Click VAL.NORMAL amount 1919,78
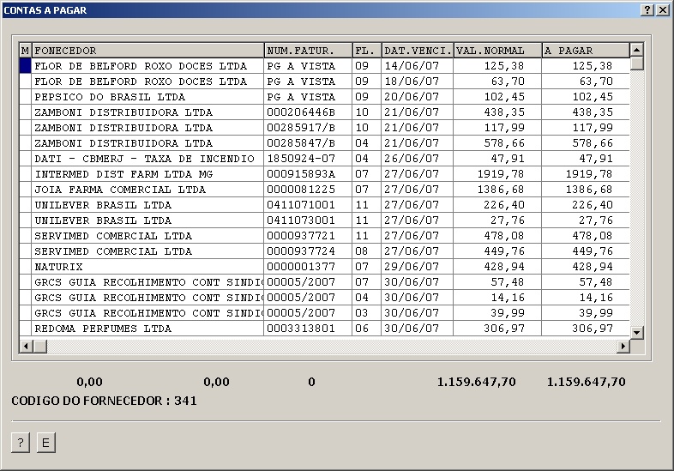This screenshot has height=471, width=674. pos(501,174)
